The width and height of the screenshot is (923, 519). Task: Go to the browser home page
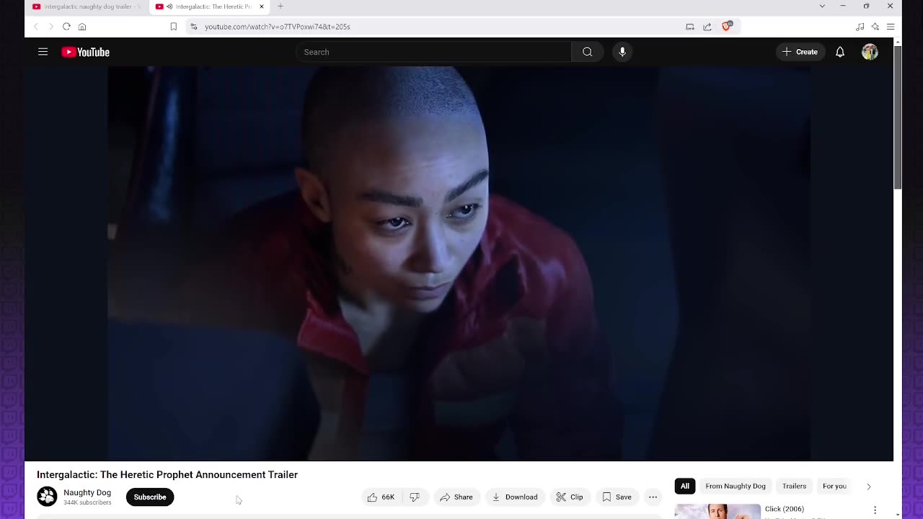point(82,27)
